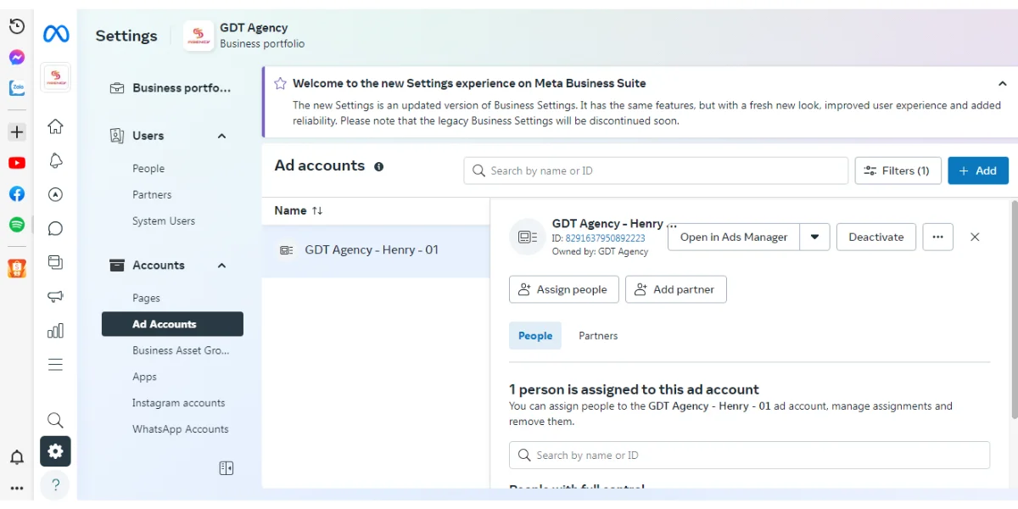Image resolution: width=1018 pixels, height=509 pixels.
Task: Focus the assigned people search field
Action: [749, 456]
